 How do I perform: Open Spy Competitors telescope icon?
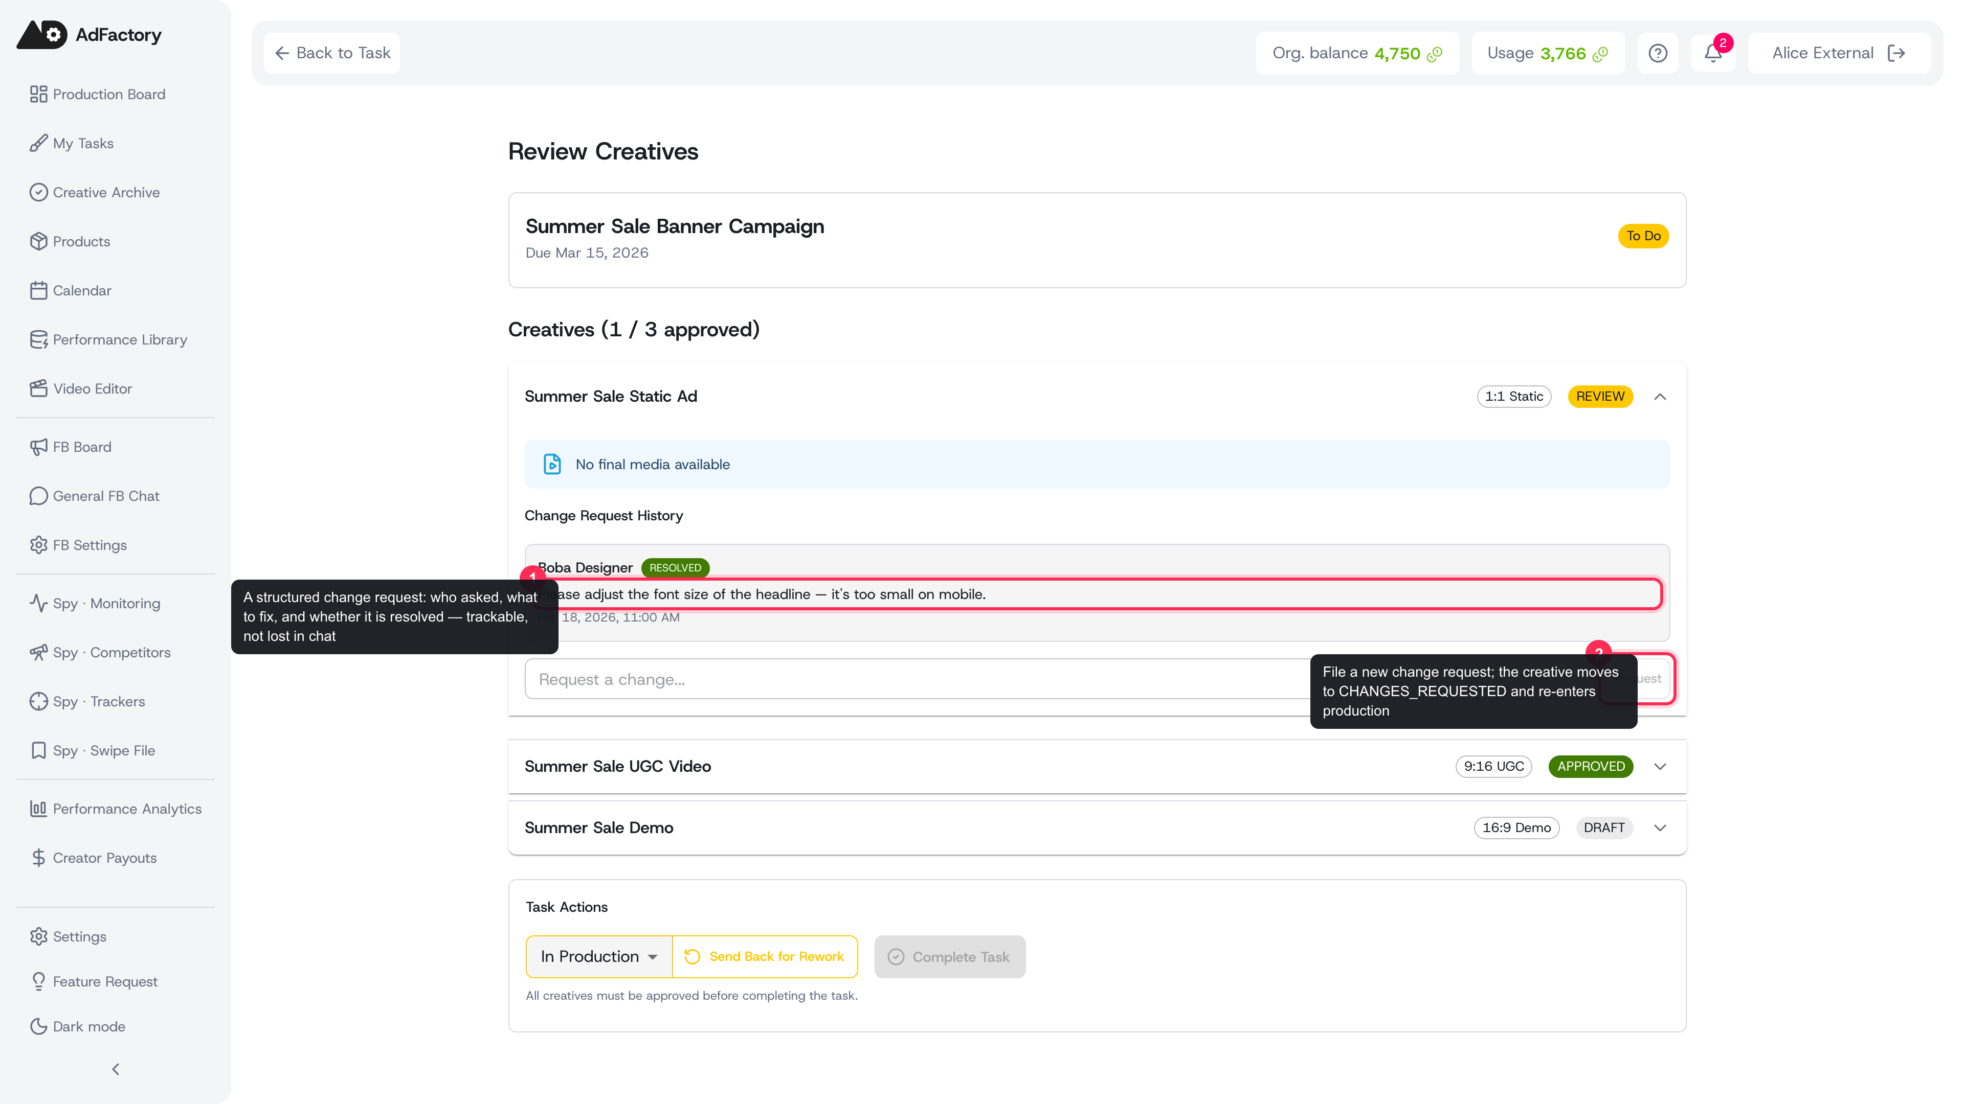pyautogui.click(x=38, y=653)
